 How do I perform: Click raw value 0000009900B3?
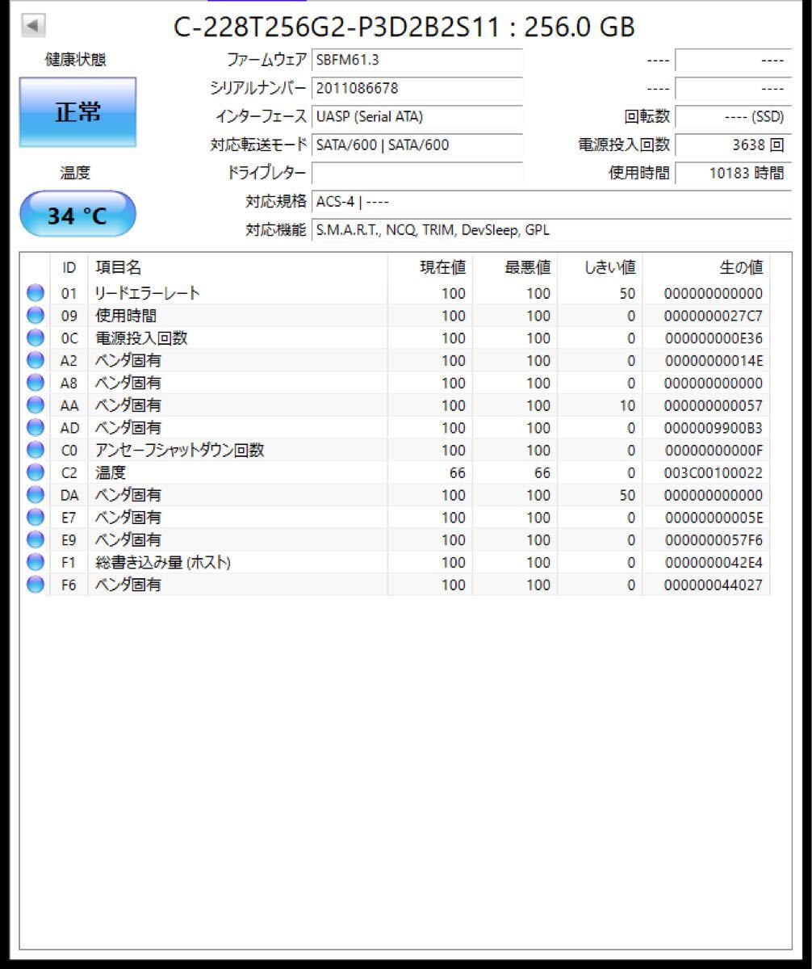[713, 427]
